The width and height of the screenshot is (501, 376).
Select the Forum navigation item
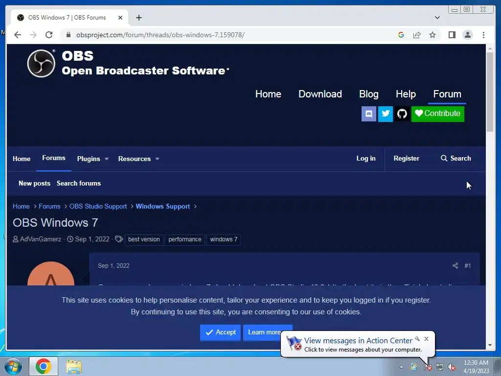[447, 94]
